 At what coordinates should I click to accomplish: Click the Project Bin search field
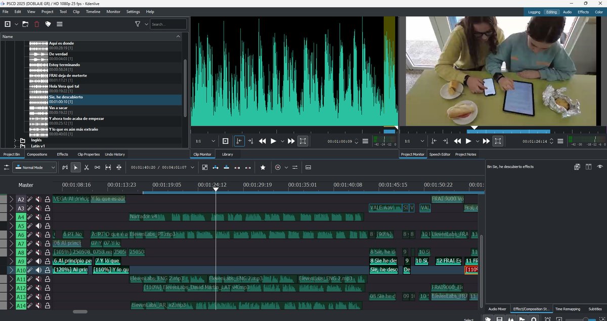(x=168, y=24)
